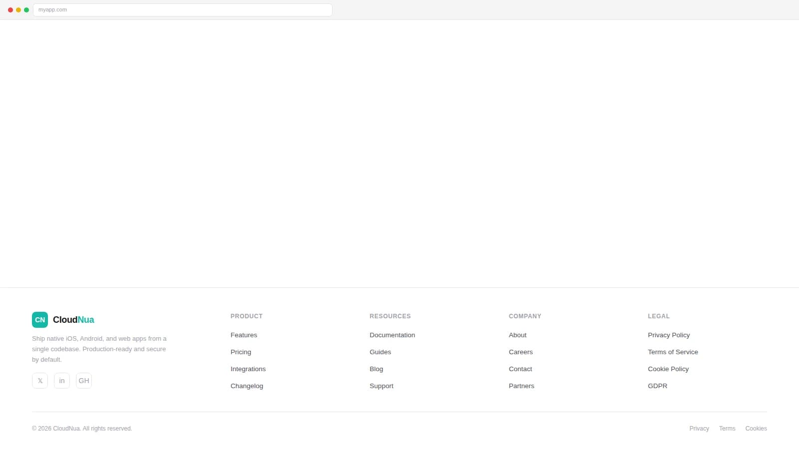Open the Partners link
Viewport: 799px width, 449px height.
[521, 386]
